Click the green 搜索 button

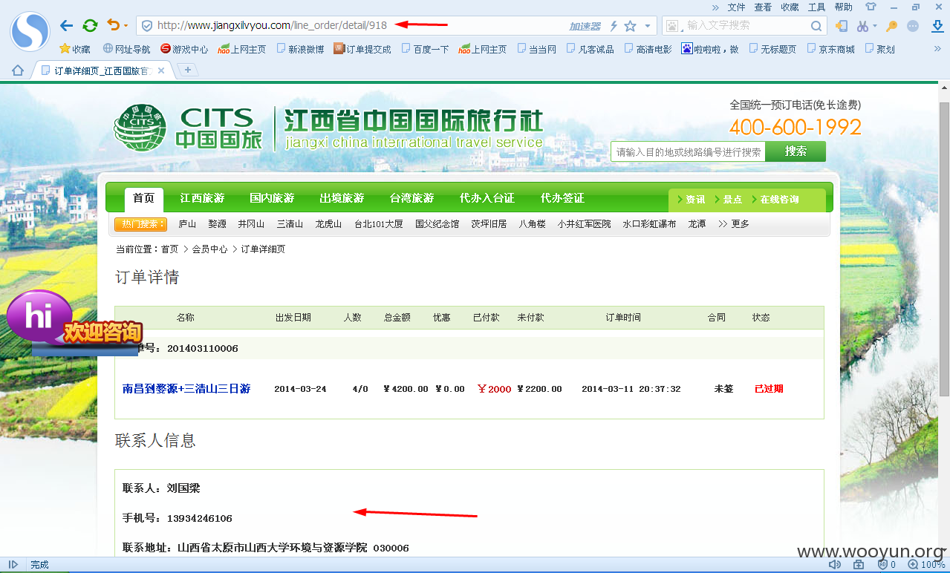coord(796,151)
